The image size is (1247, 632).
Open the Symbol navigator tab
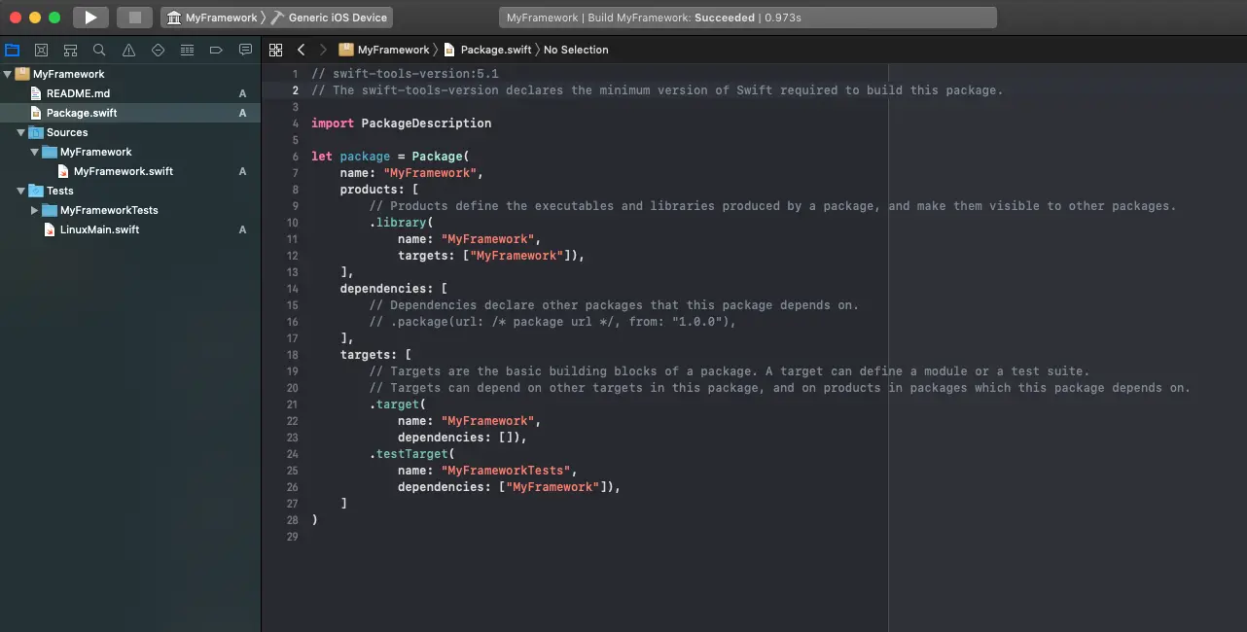pyautogui.click(x=70, y=50)
